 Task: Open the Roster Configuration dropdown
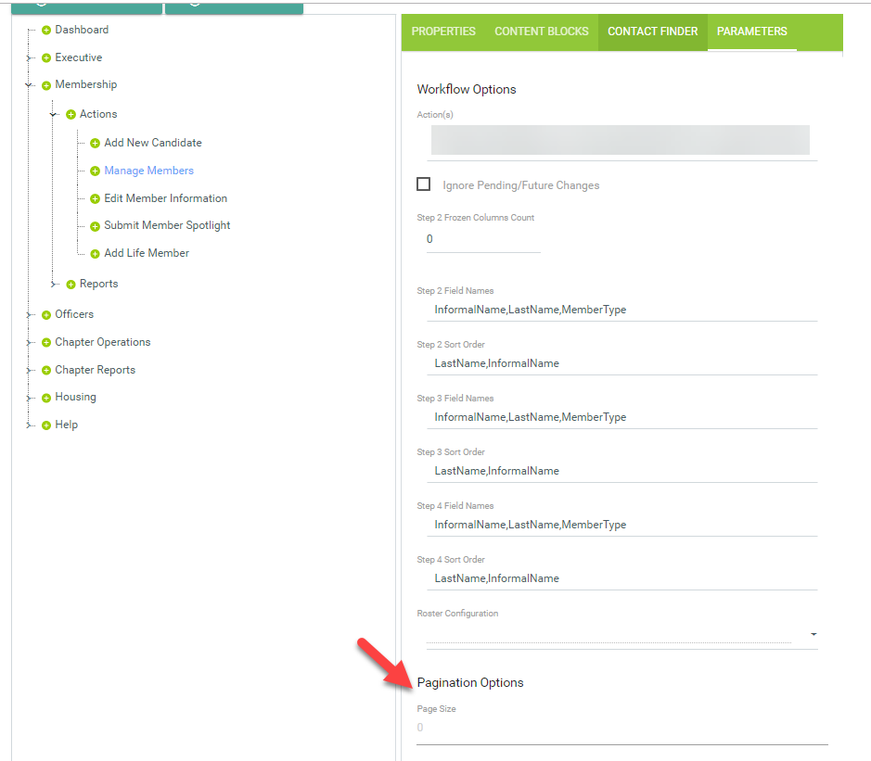[813, 635]
